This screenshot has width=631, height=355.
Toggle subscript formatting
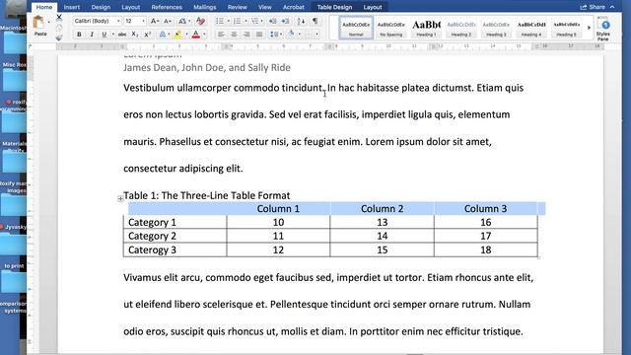(135, 35)
